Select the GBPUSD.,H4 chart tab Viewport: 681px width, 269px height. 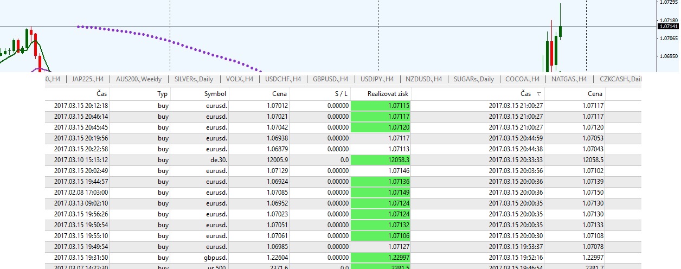pyautogui.click(x=330, y=79)
